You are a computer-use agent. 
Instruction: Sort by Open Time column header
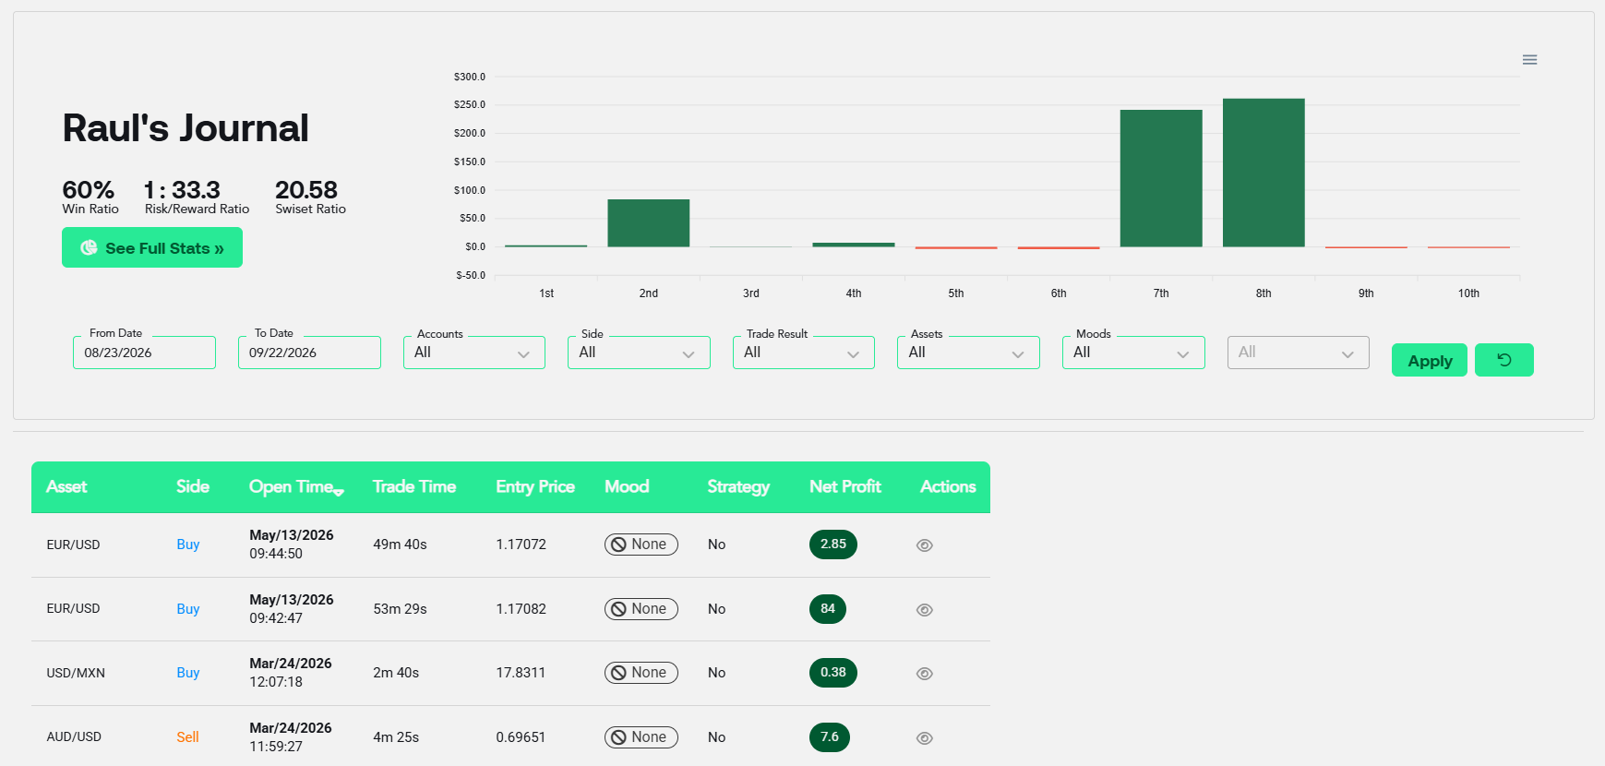(295, 486)
